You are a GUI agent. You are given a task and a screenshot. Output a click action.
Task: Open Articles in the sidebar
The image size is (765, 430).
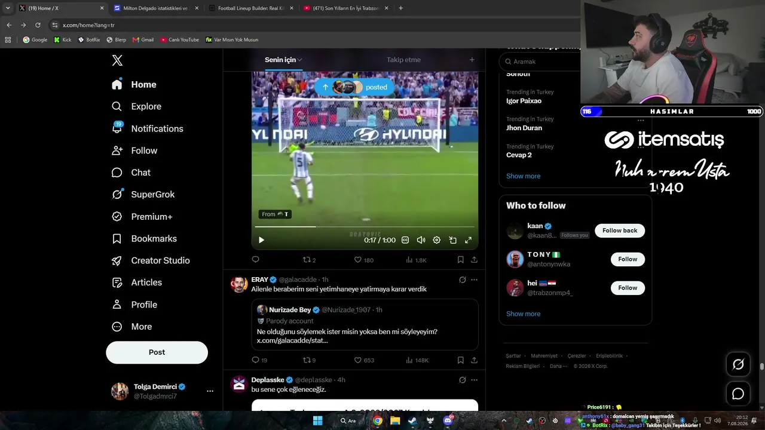point(137,282)
